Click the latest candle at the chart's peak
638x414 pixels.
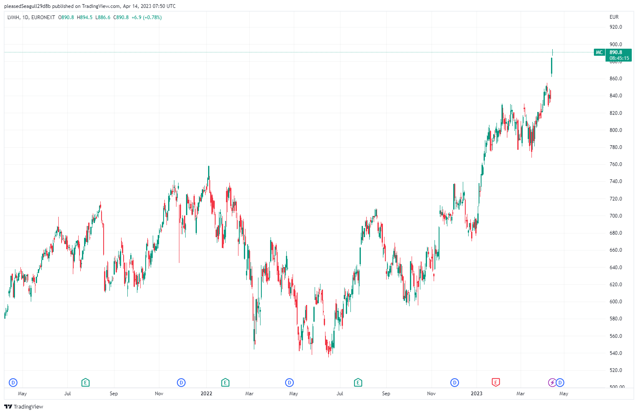tap(553, 52)
